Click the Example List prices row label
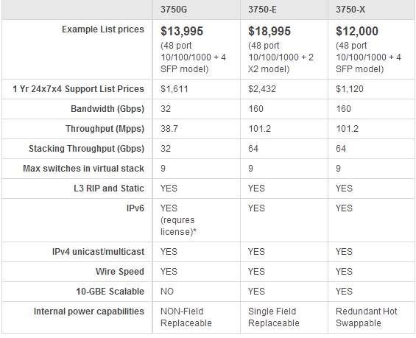The height and width of the screenshot is (338, 416). (103, 29)
